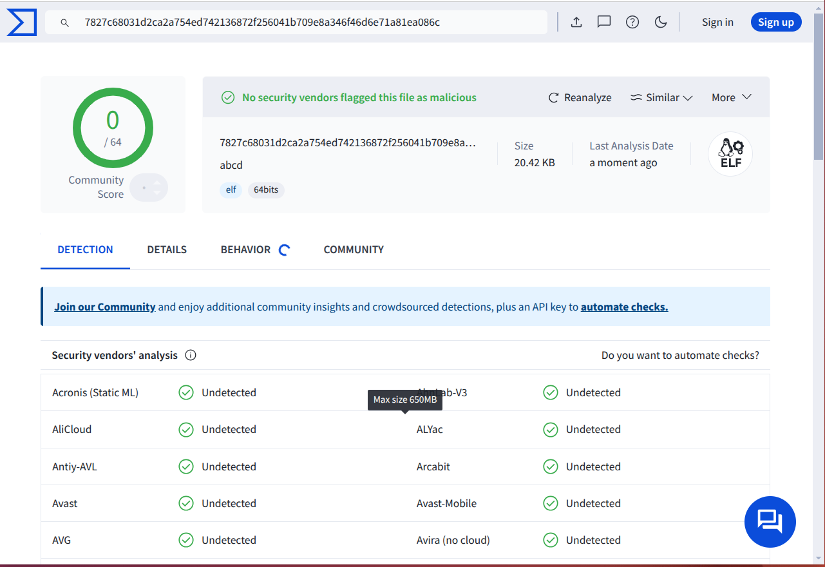
Task: Open the Join our Community link
Action: [105, 307]
